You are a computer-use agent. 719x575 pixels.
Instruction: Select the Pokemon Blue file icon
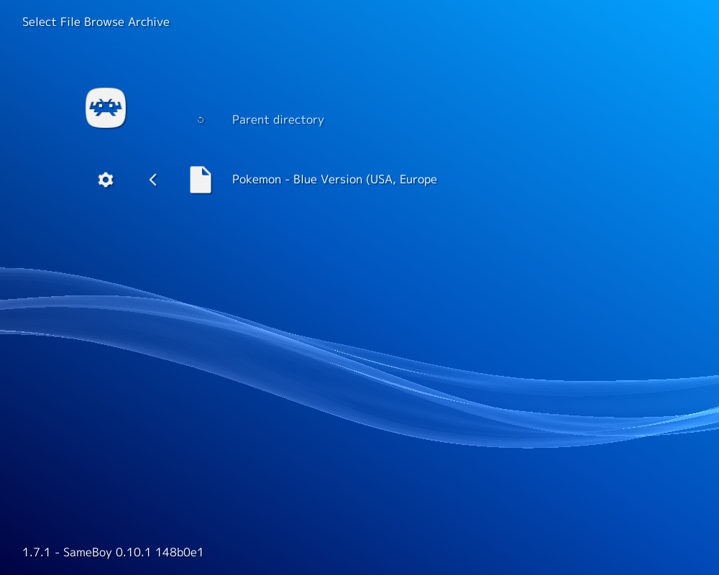(201, 180)
